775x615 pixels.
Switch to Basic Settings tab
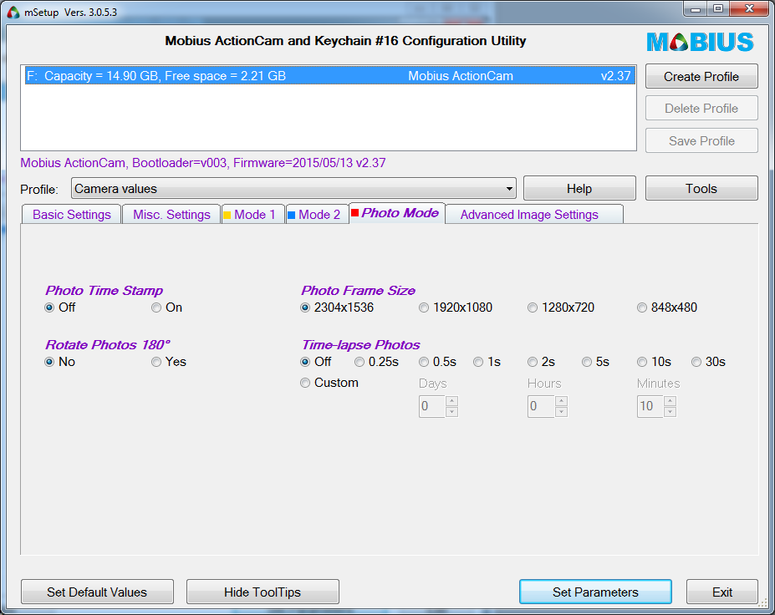pos(72,215)
